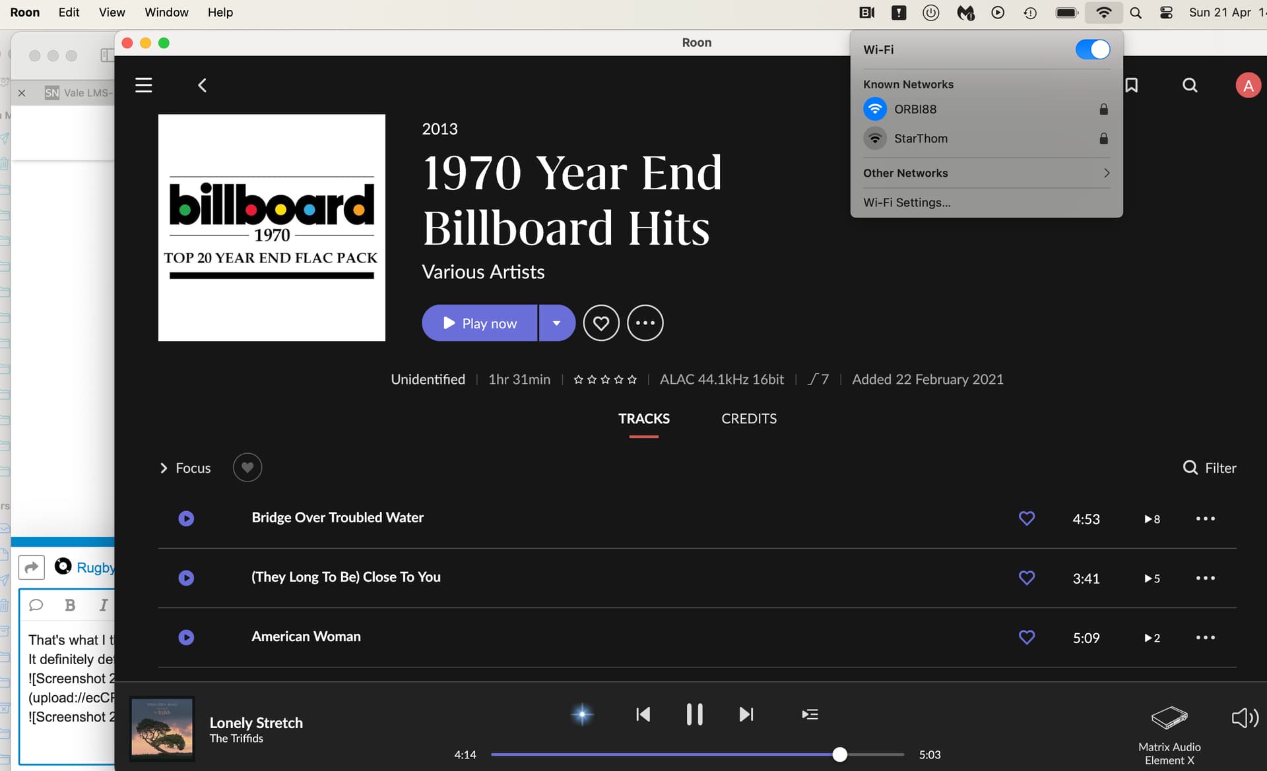Open the Roon hamburger navigation menu

[x=143, y=85]
